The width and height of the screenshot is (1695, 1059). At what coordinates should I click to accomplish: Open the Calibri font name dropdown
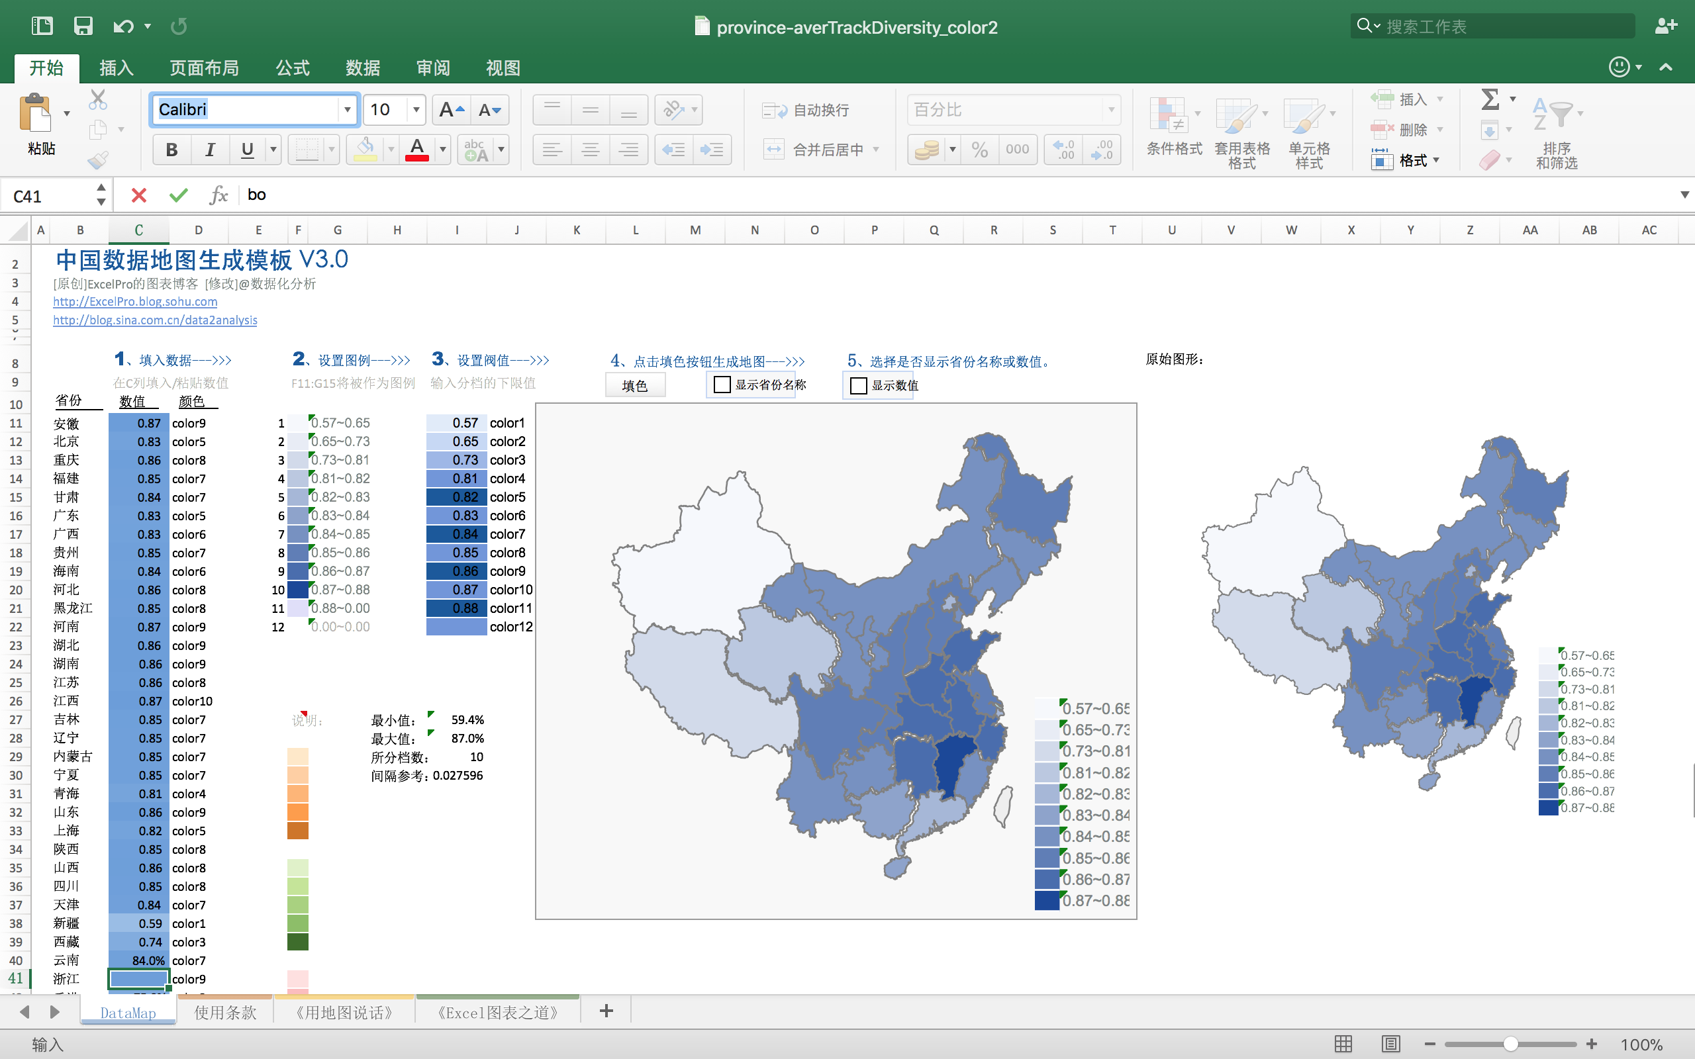click(x=348, y=110)
